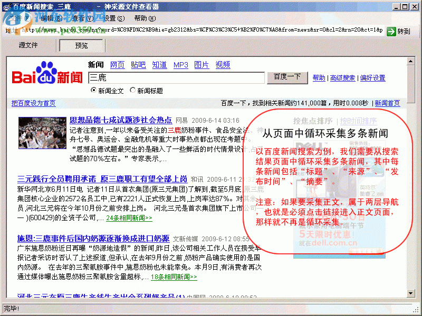Viewport: 422px width, 316px height.
Task: Open the 设置 menu
Action: 114,18
